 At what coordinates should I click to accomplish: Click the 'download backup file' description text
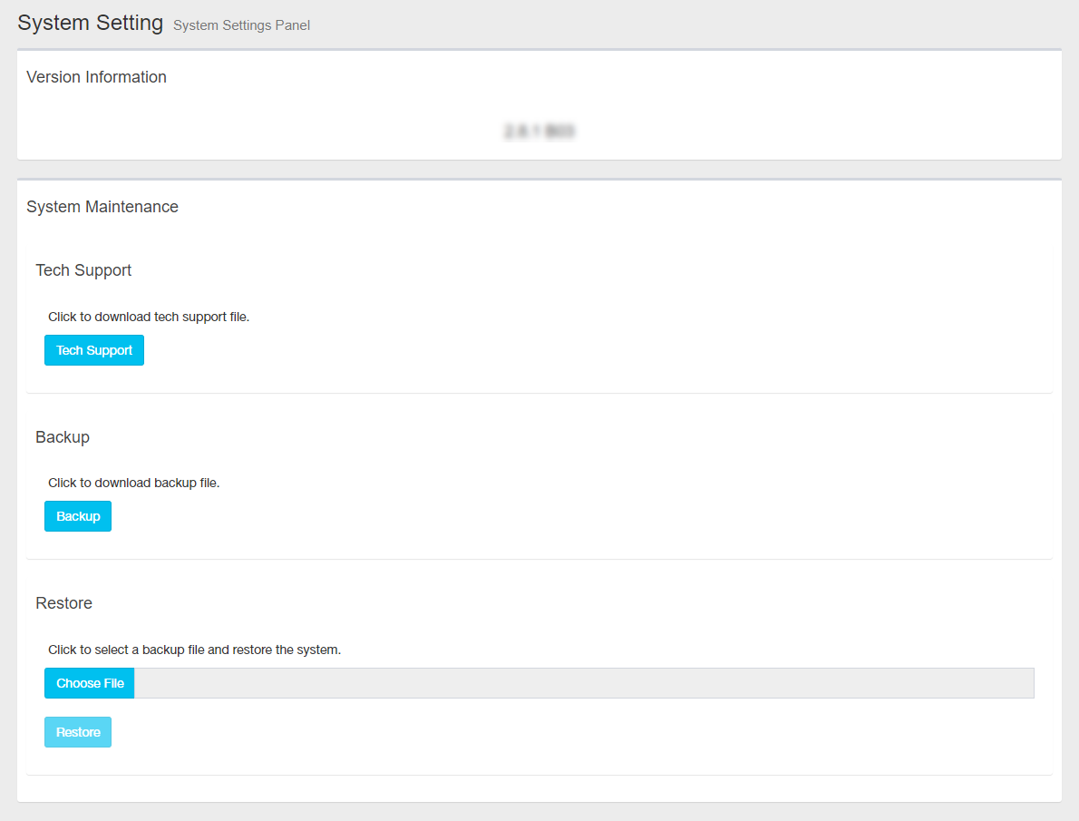[134, 483]
